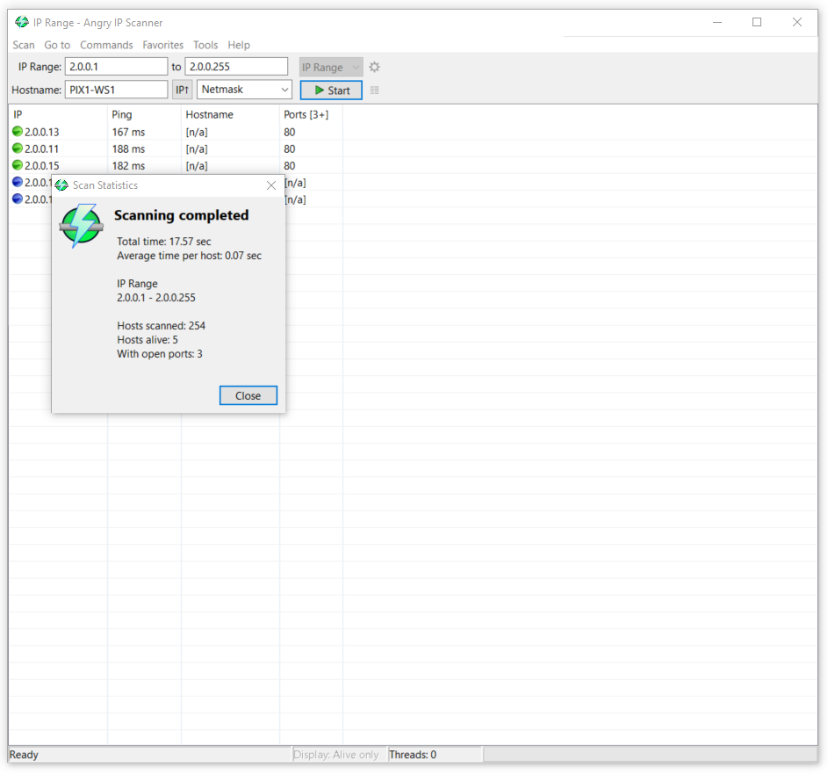Click the Display: Alive only status bar entry
828x774 pixels.
[336, 755]
